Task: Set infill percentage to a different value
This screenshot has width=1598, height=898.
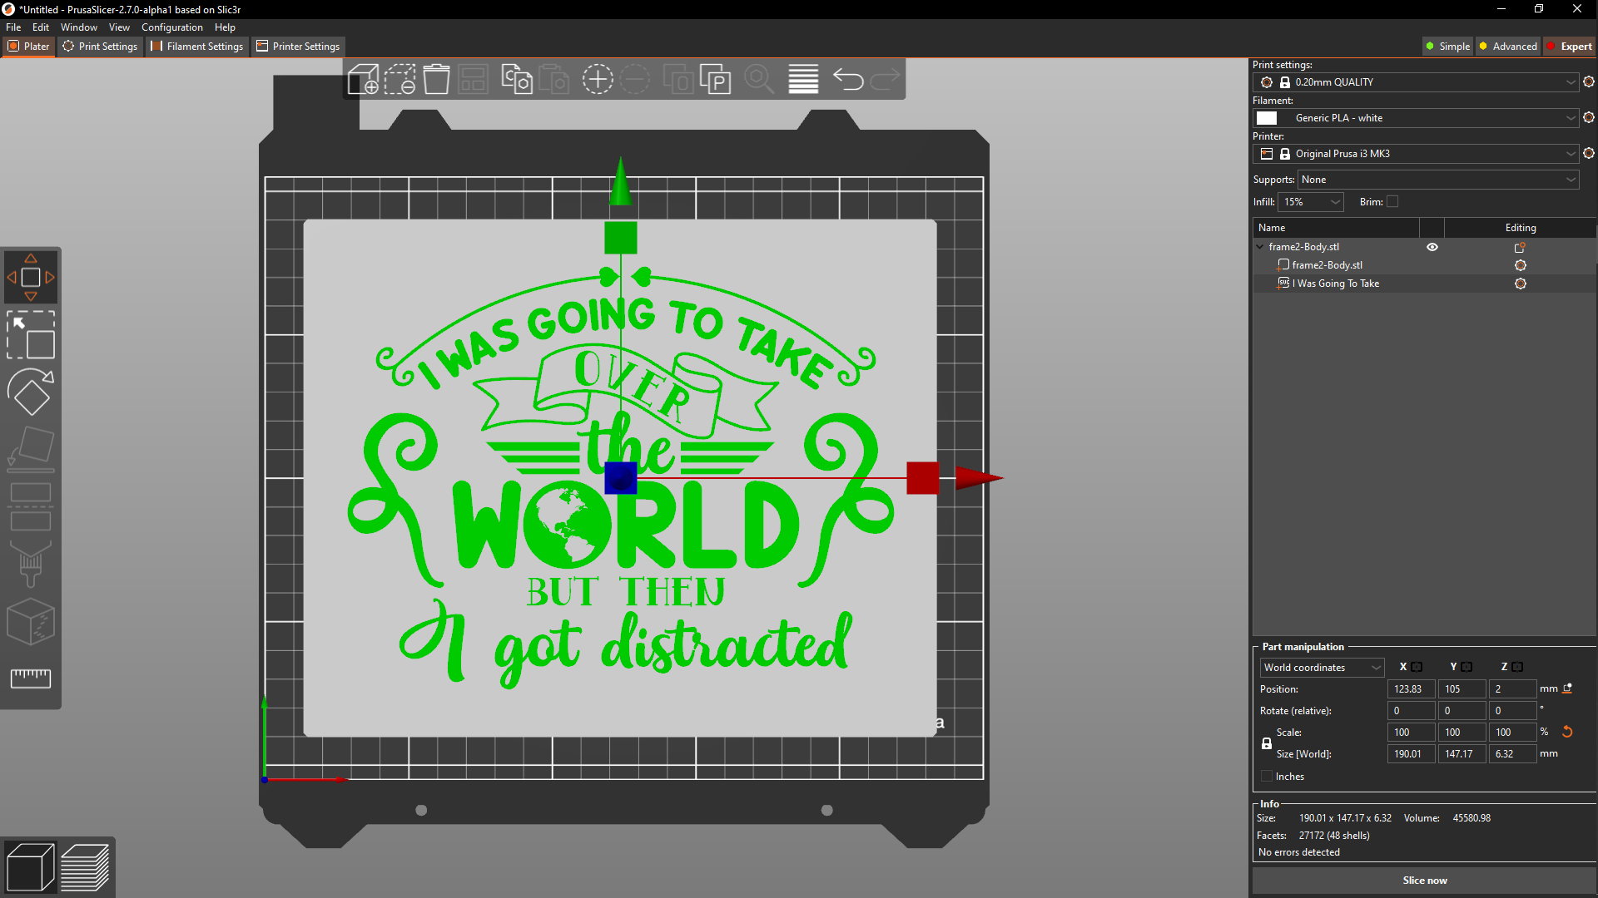Action: pos(1311,201)
